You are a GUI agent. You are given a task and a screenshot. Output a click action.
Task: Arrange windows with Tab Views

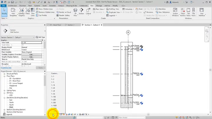click(x=188, y=12)
